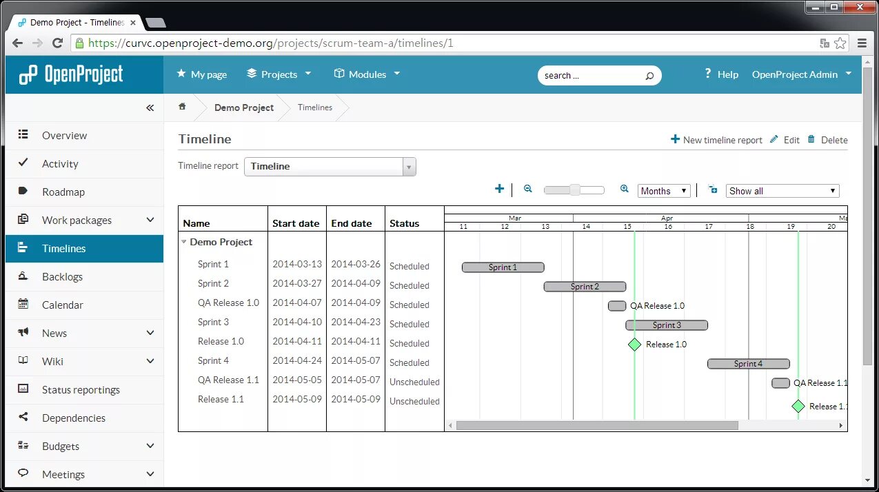
Task: Click the Sprint 2 gantt bar
Action: pos(585,287)
